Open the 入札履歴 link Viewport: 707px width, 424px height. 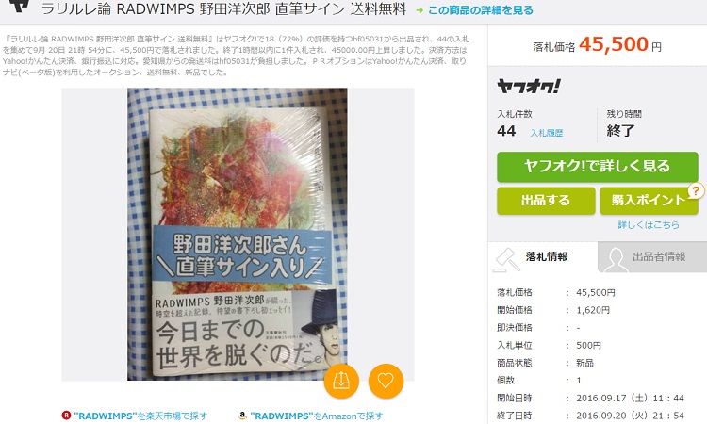tap(547, 133)
